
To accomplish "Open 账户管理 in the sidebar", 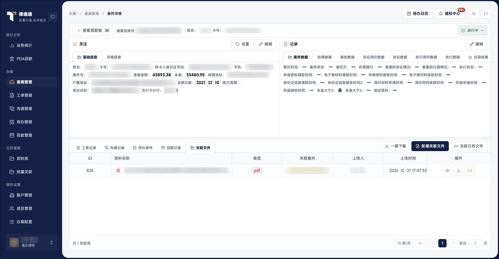I will (32, 195).
